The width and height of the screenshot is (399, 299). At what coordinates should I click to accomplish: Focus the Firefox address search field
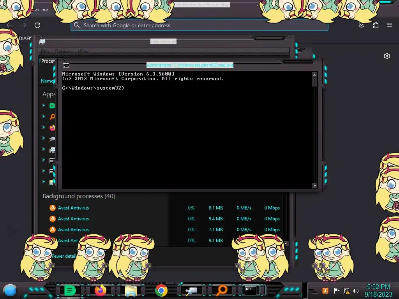[199, 25]
